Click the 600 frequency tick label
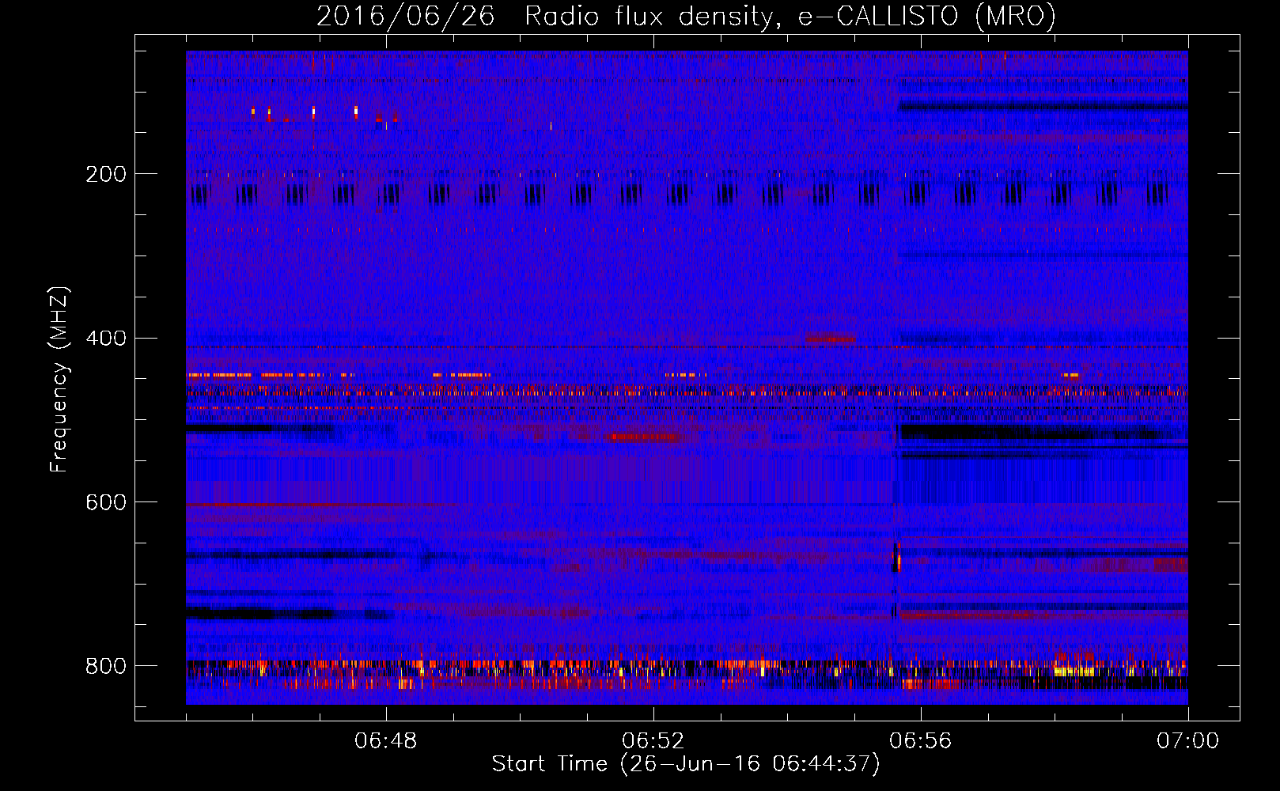 click(x=106, y=503)
